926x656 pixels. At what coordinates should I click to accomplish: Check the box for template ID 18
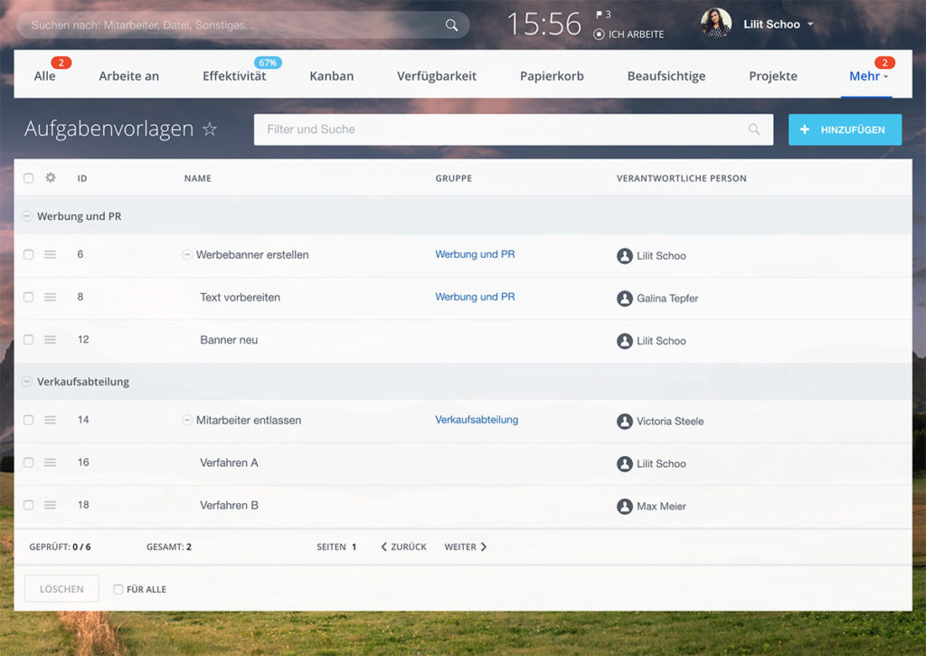[28, 505]
